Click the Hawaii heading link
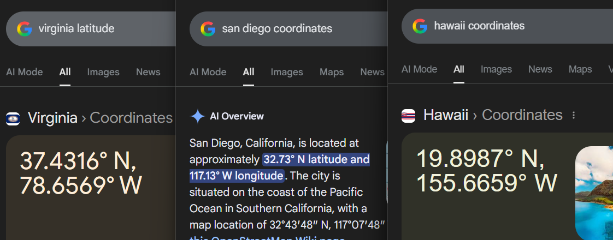 coord(446,115)
